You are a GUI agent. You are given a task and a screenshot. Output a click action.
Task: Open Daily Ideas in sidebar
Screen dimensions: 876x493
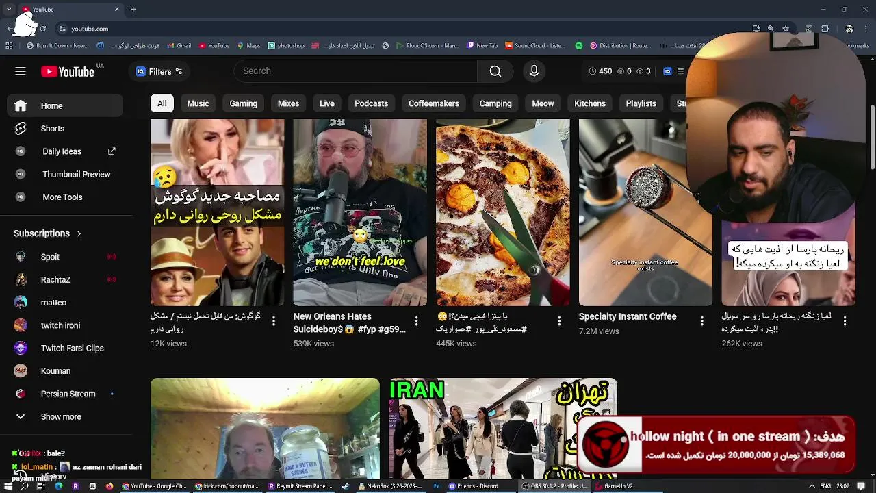tap(65, 151)
